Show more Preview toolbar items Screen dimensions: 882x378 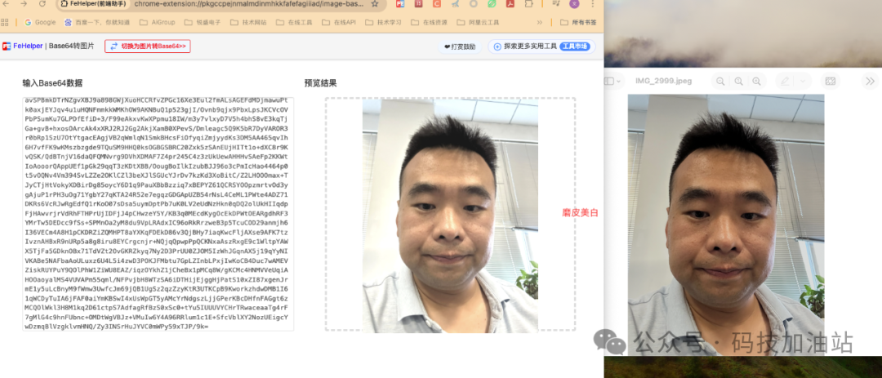pyautogui.click(x=870, y=81)
